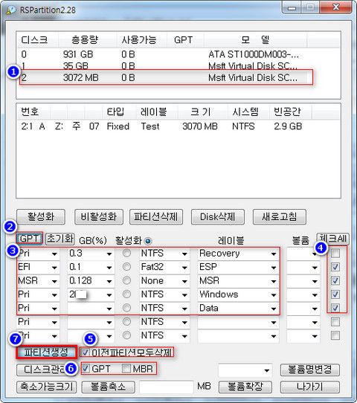Open the MSR partition type dropdown

click(x=54, y=281)
